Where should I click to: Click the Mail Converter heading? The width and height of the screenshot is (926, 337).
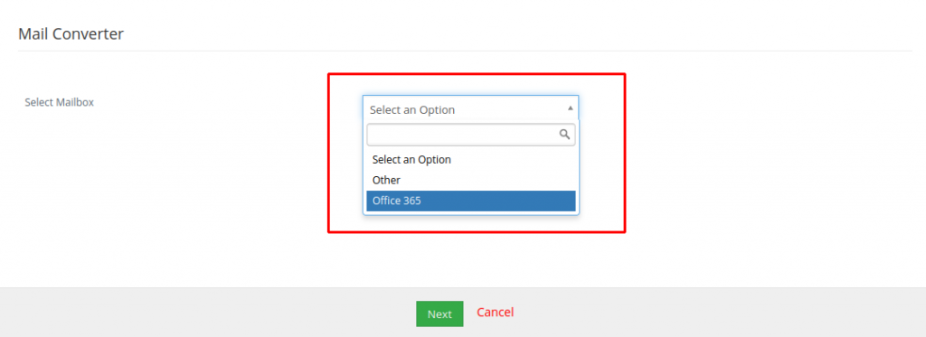(x=71, y=33)
